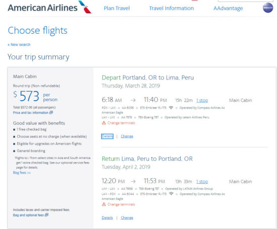
Task: Change the return Lima to Portland flight
Action: tap(127, 218)
